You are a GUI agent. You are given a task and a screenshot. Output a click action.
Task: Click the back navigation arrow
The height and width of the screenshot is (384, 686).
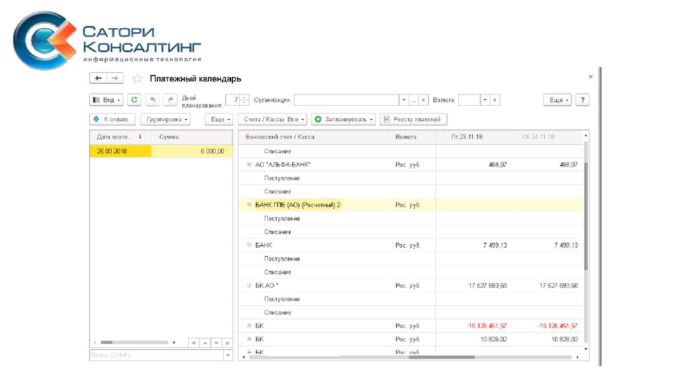[x=98, y=78]
